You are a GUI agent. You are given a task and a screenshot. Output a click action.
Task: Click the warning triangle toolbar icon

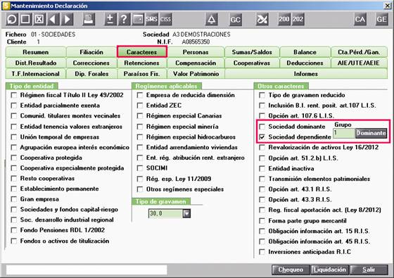coord(212,20)
